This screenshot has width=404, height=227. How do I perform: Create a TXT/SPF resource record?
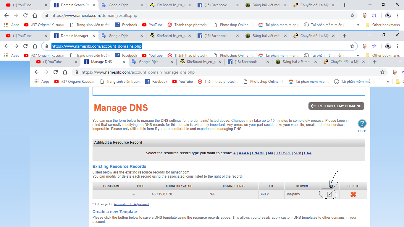pyautogui.click(x=284, y=153)
